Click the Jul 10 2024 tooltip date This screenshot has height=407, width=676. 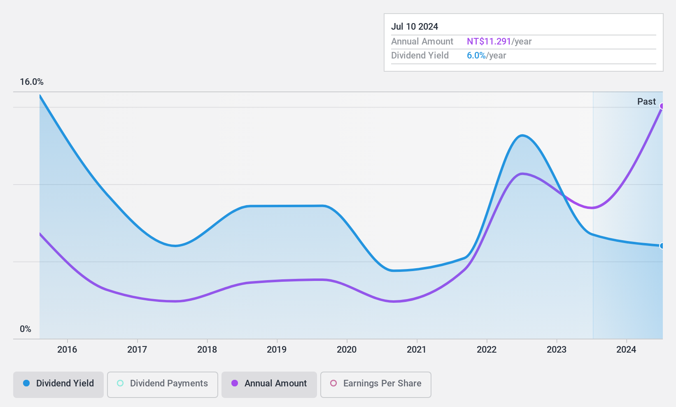[x=415, y=27]
